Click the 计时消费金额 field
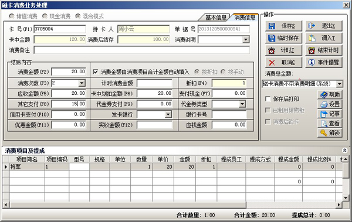This screenshot has height=222, width=352. (155, 83)
